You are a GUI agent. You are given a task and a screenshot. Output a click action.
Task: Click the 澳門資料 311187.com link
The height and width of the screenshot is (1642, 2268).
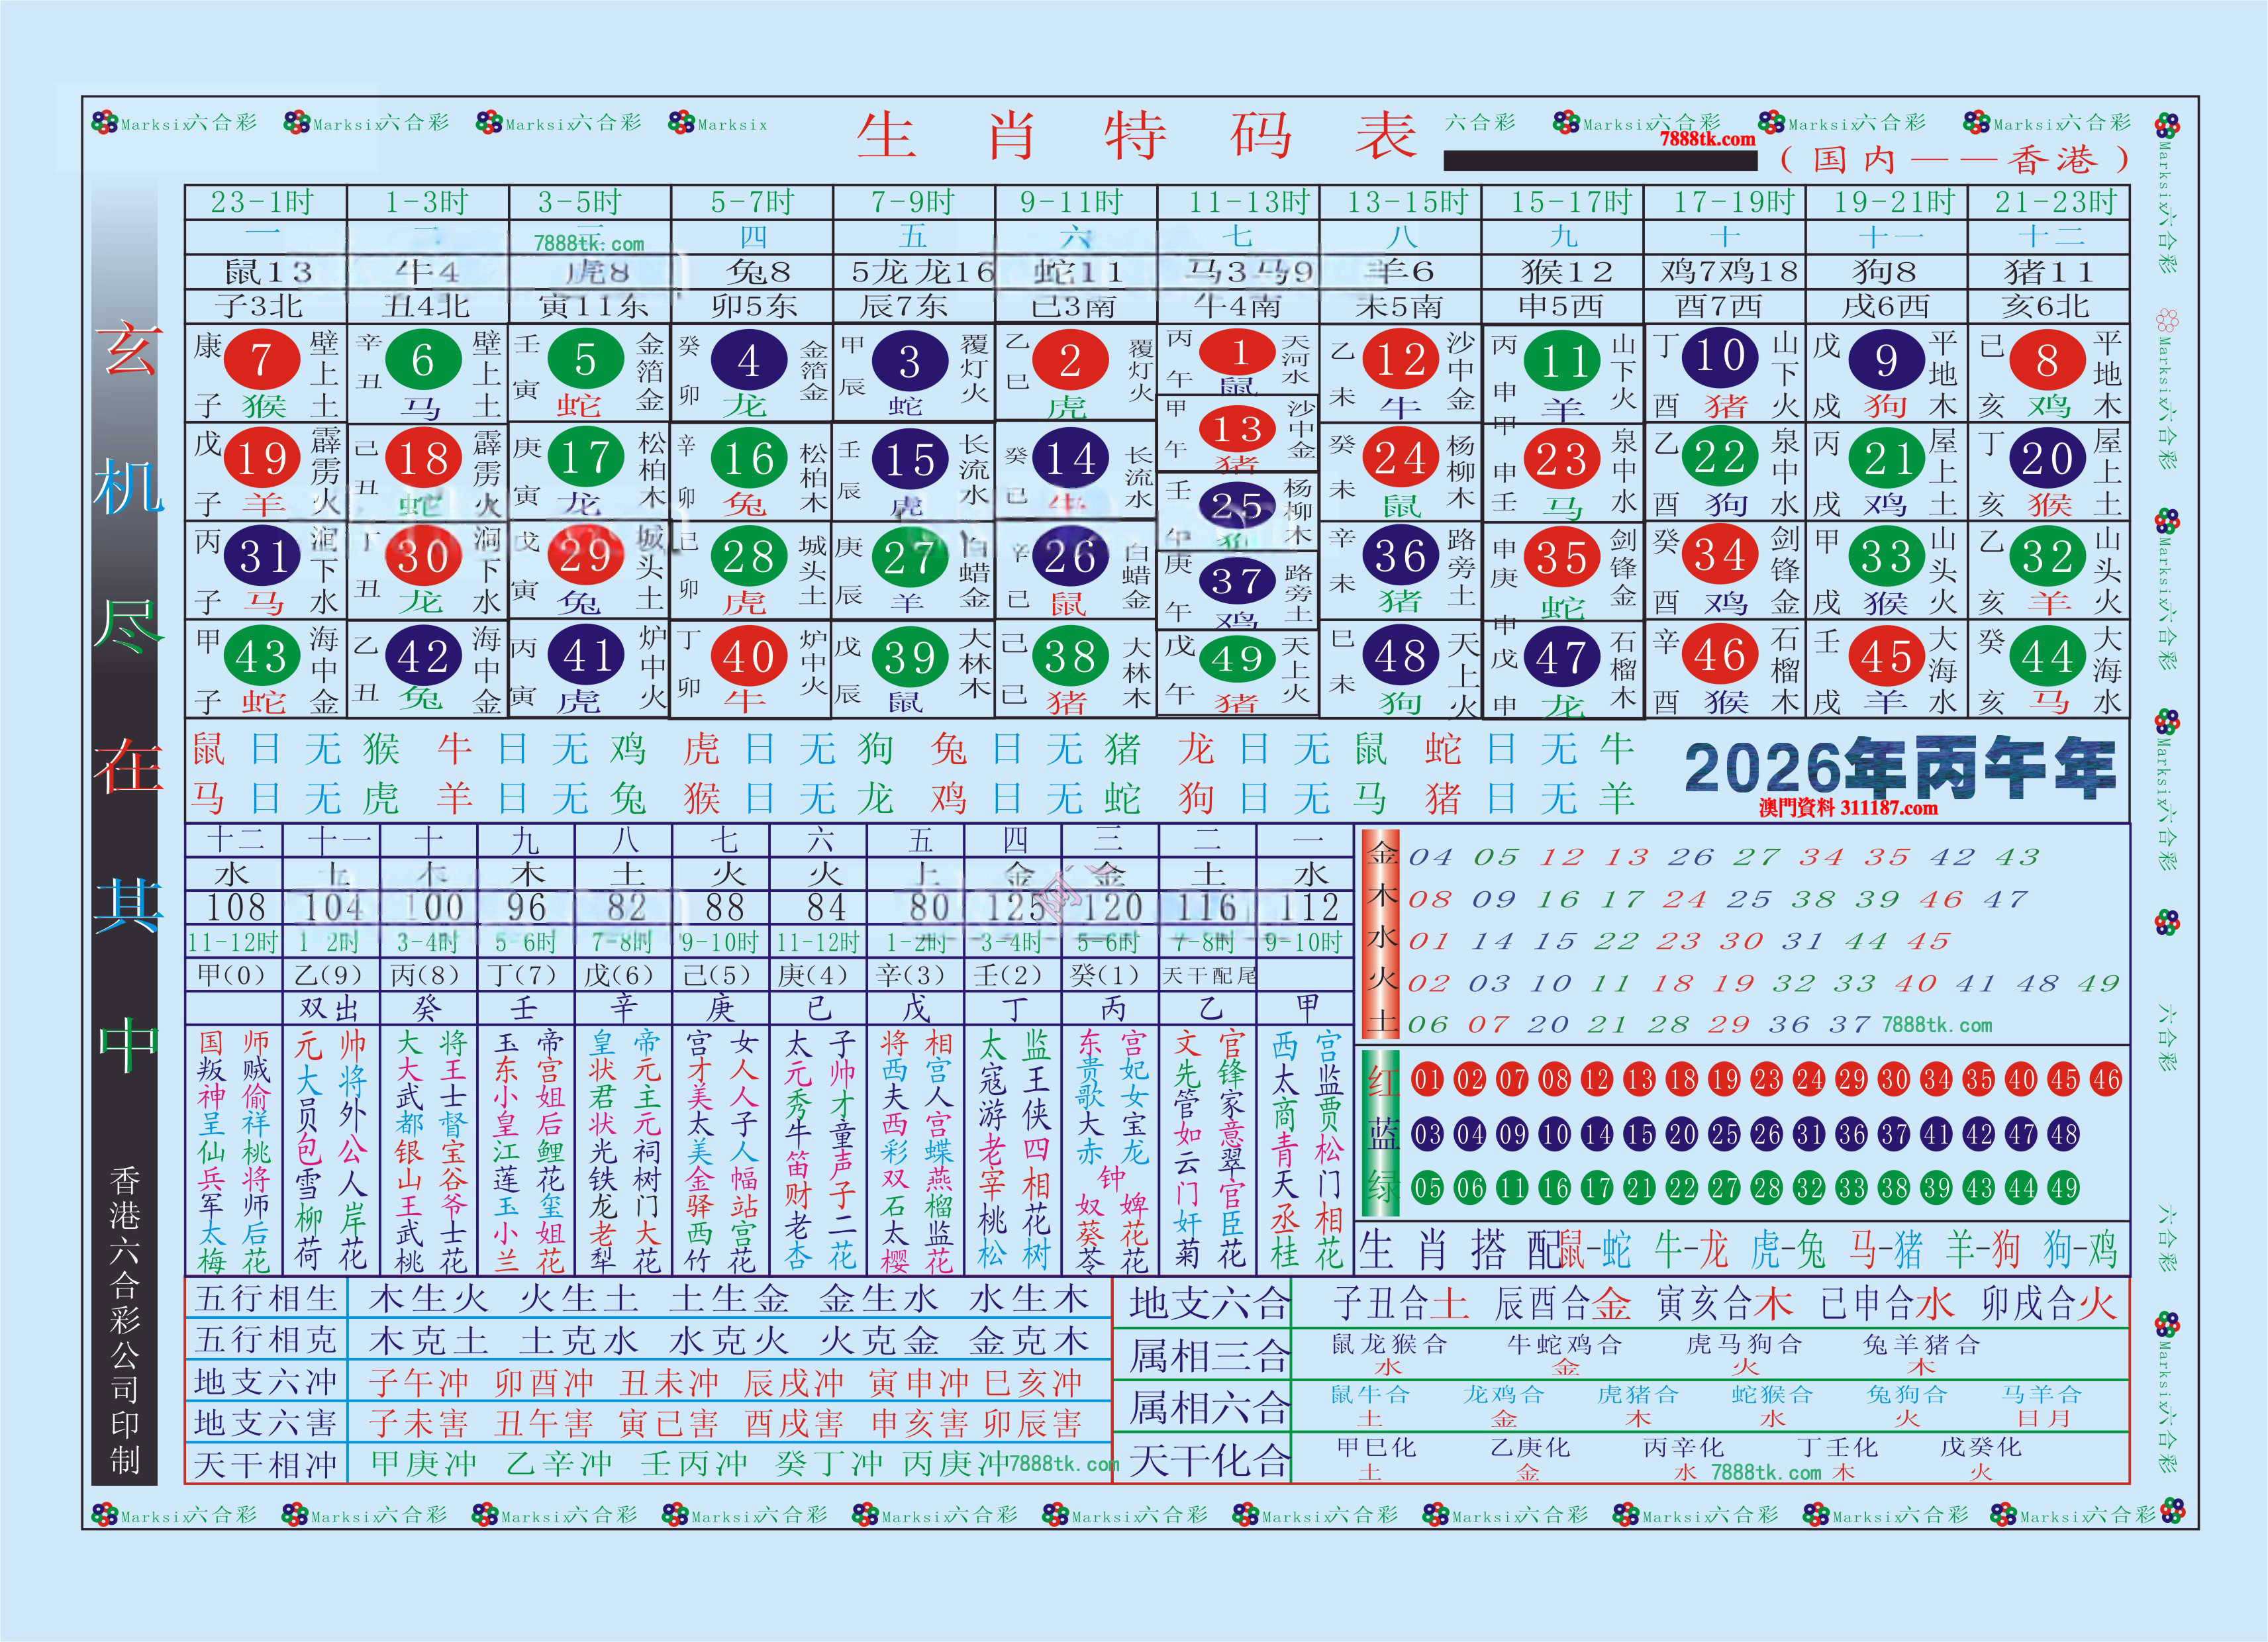tap(1848, 807)
